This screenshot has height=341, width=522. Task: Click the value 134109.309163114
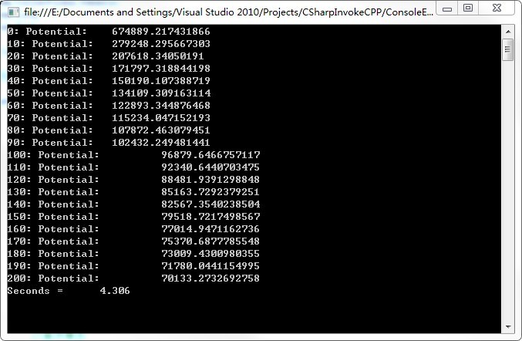161,93
